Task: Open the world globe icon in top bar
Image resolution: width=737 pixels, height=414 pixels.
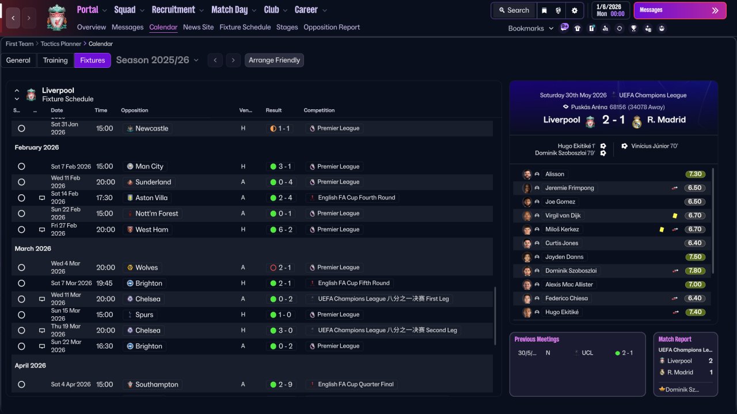Action: pos(559,10)
